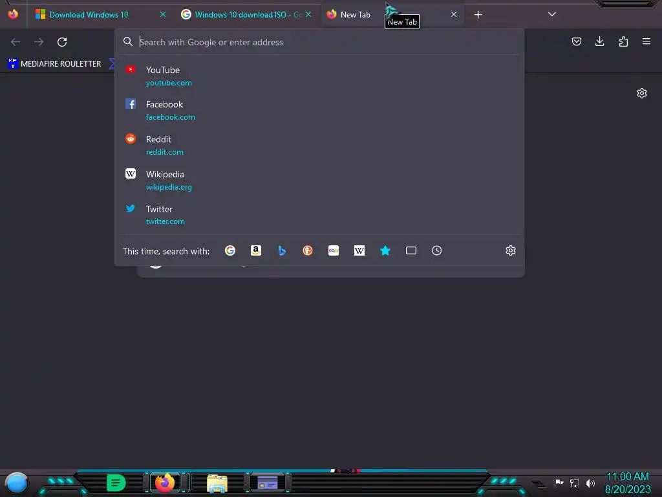This screenshot has width=662, height=497.
Task: Close the Download Windows 10 tab
Action: tap(162, 14)
